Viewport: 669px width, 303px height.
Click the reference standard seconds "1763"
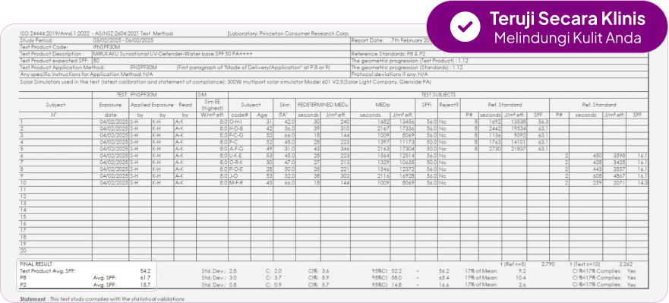(494, 143)
